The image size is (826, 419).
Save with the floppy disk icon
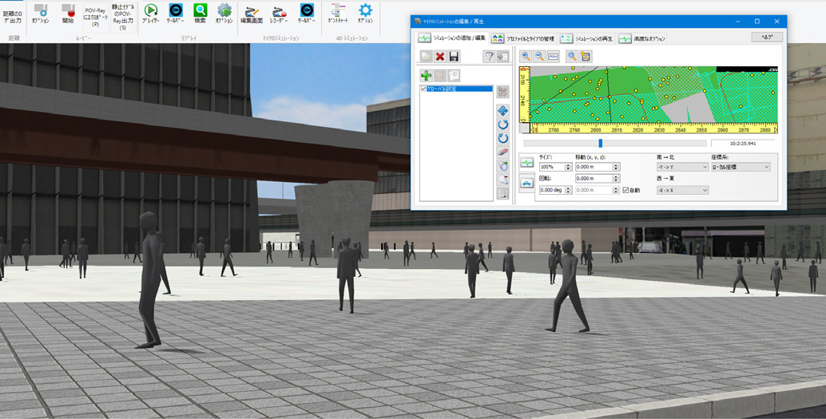click(x=454, y=57)
